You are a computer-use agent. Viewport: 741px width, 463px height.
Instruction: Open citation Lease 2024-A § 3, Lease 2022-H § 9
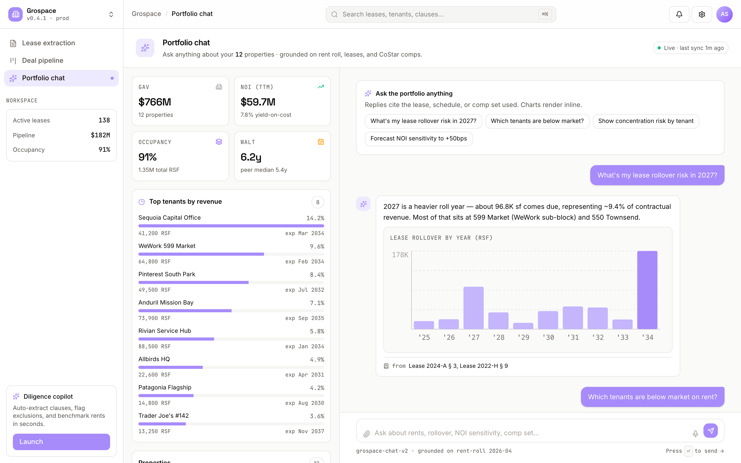point(458,366)
